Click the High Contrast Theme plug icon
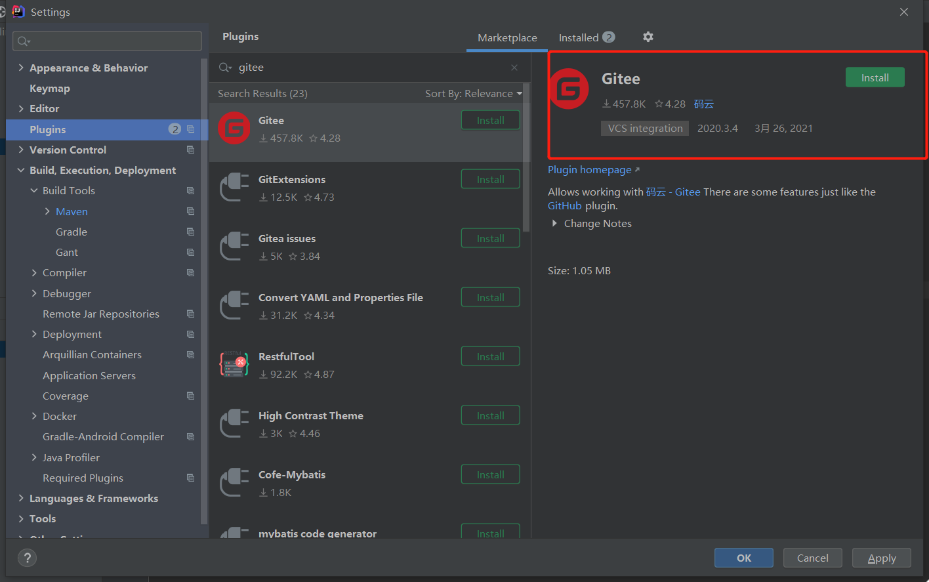Screen dimensions: 929x582 (234, 423)
